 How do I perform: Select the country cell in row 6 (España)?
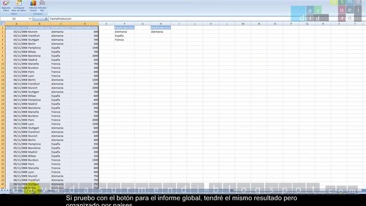click(x=61, y=47)
